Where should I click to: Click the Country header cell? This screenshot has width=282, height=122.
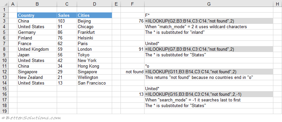coord(37,15)
